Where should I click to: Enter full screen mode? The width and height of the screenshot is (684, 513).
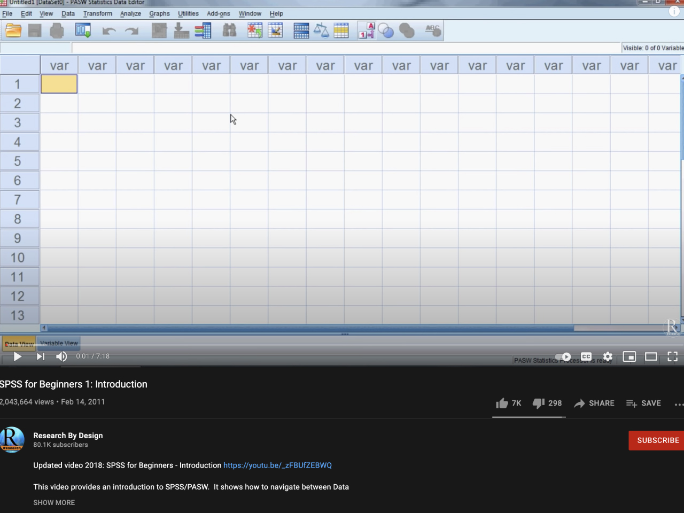click(673, 356)
